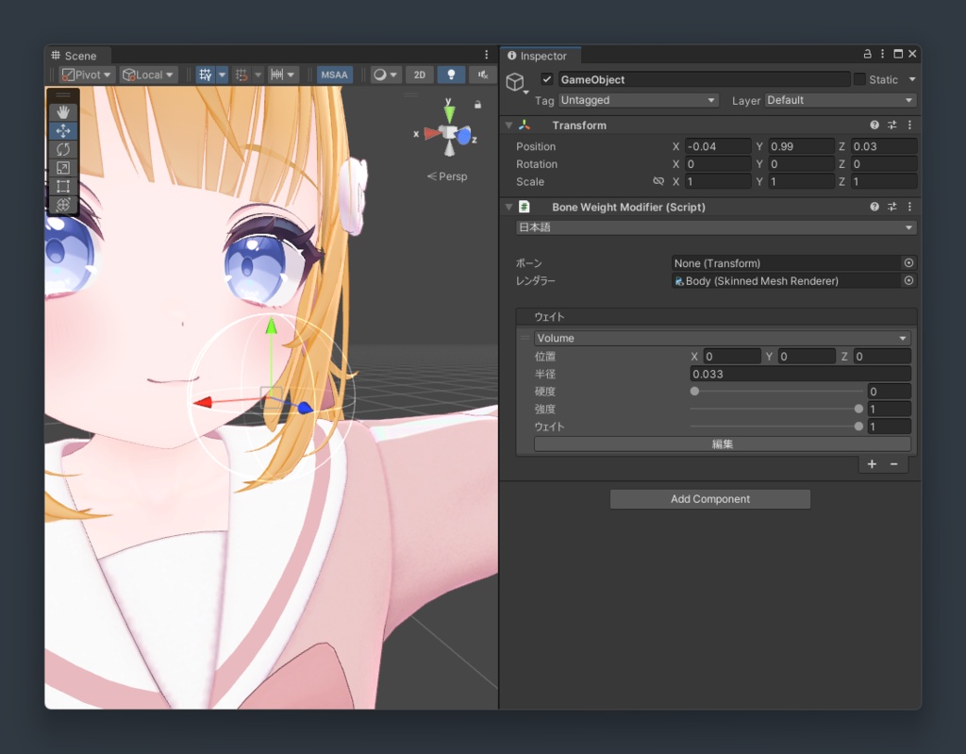Pick object for レンダラー field

[x=908, y=280]
